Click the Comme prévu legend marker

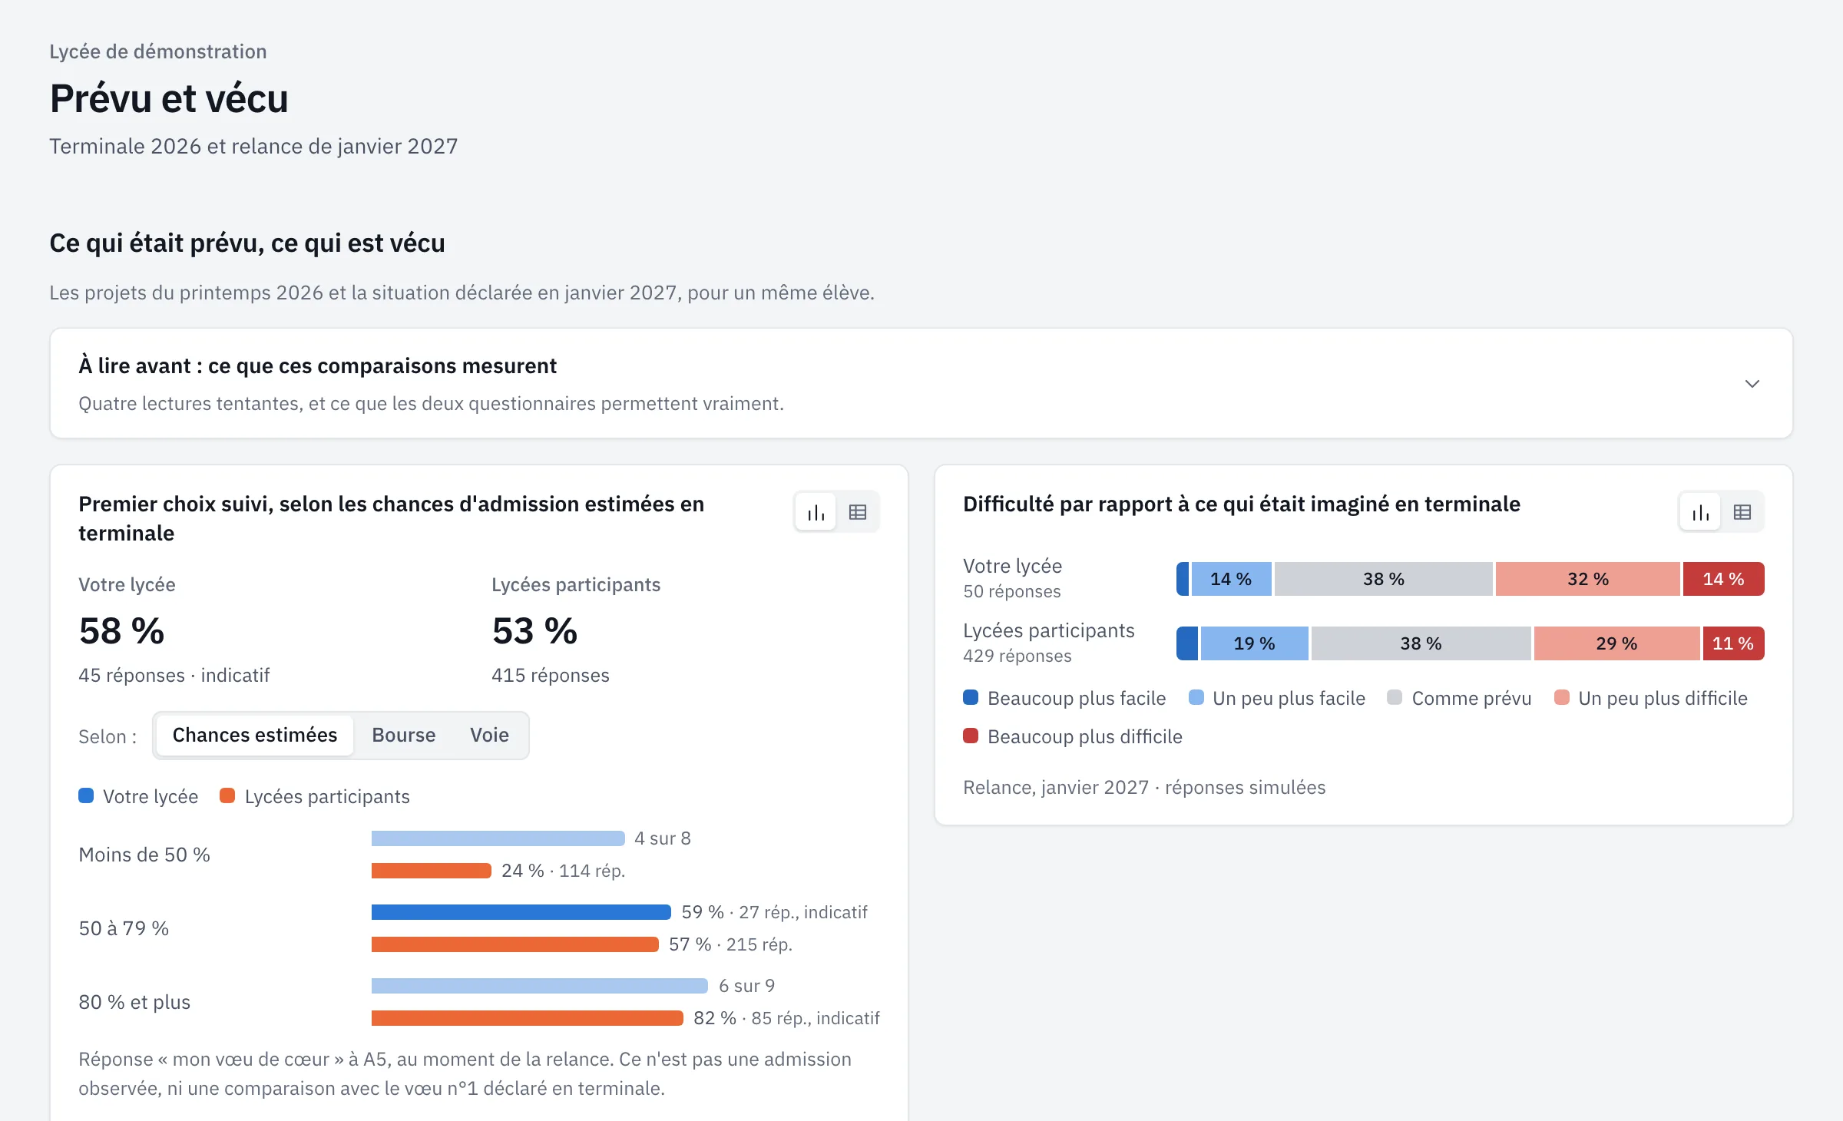[1395, 698]
